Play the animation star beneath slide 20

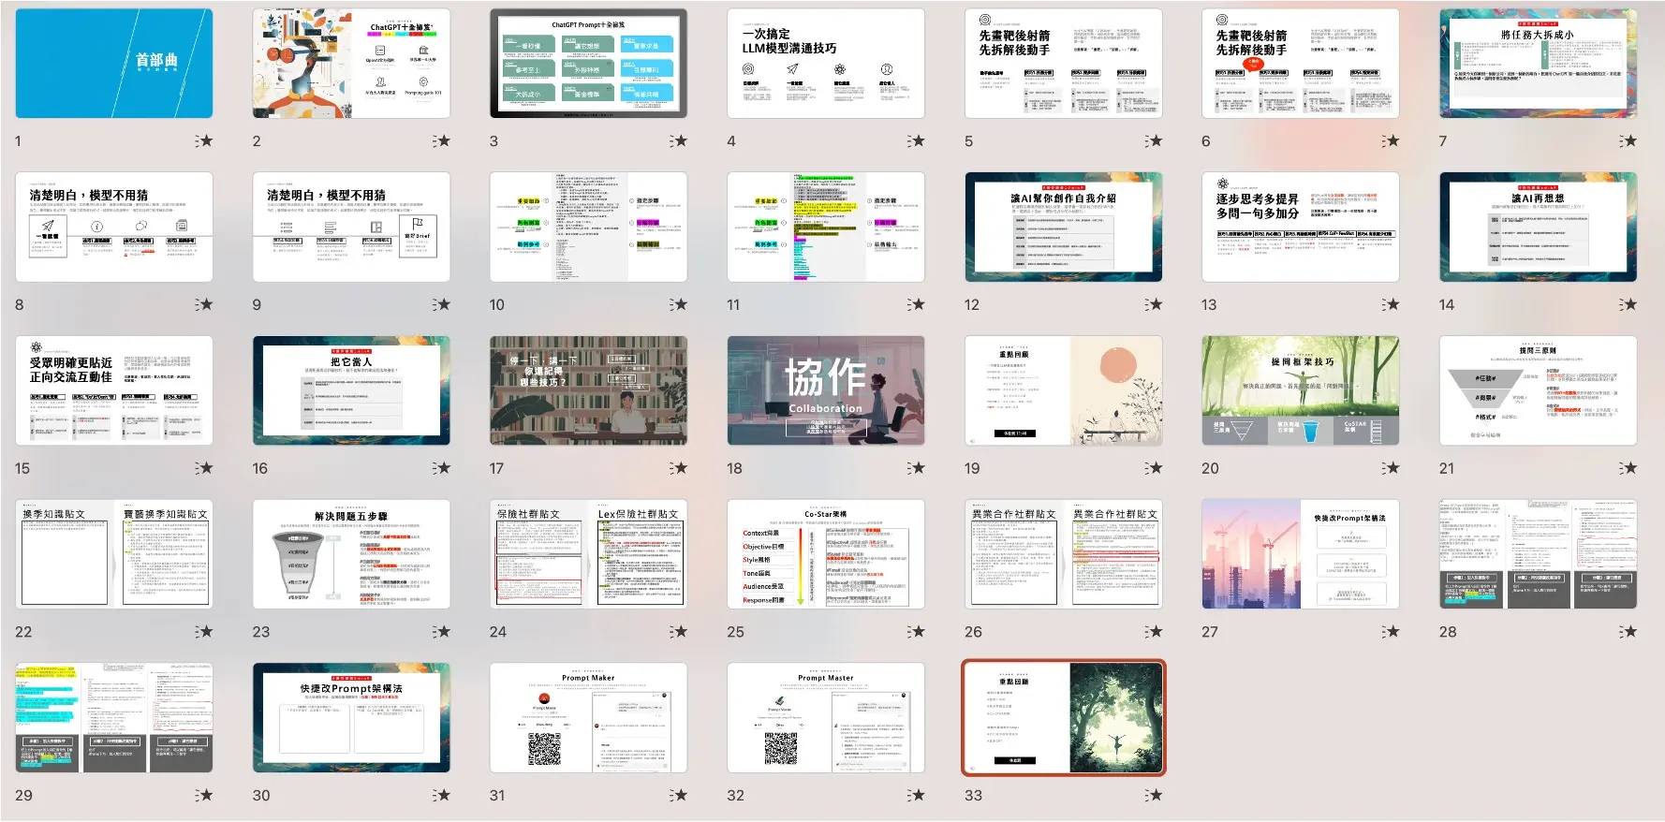(1391, 468)
